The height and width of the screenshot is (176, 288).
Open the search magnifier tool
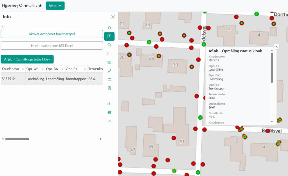tap(109, 45)
